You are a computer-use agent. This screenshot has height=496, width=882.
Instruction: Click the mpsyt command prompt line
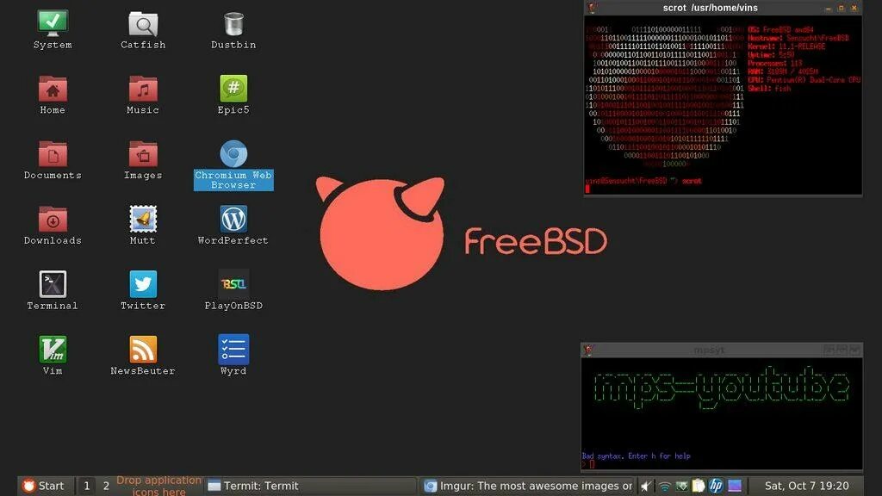(721, 464)
